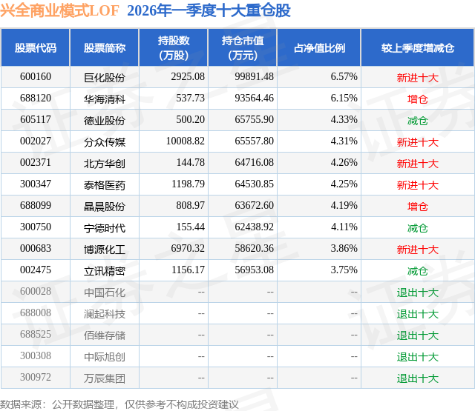The height and width of the screenshot is (411, 475).
Task: Select 德业股份 in the table
Action: pyautogui.click(x=105, y=120)
